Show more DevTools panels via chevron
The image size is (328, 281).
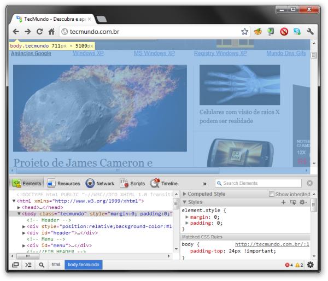[x=204, y=184]
